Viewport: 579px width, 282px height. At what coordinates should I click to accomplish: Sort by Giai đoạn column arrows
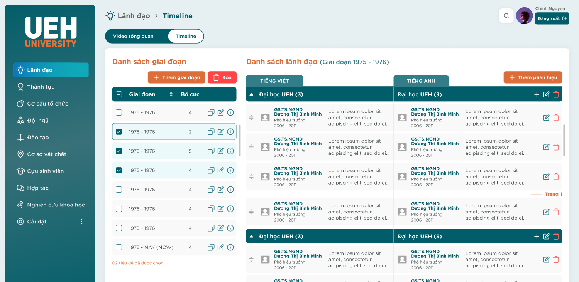pos(171,94)
